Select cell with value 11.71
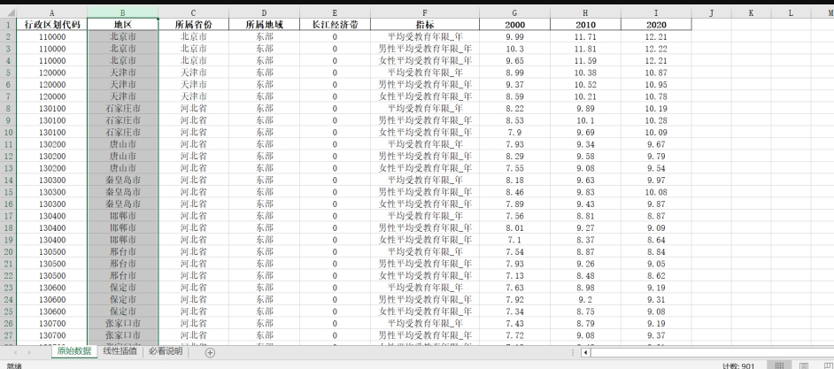Screen dimensions: 834x369 (x=585, y=36)
